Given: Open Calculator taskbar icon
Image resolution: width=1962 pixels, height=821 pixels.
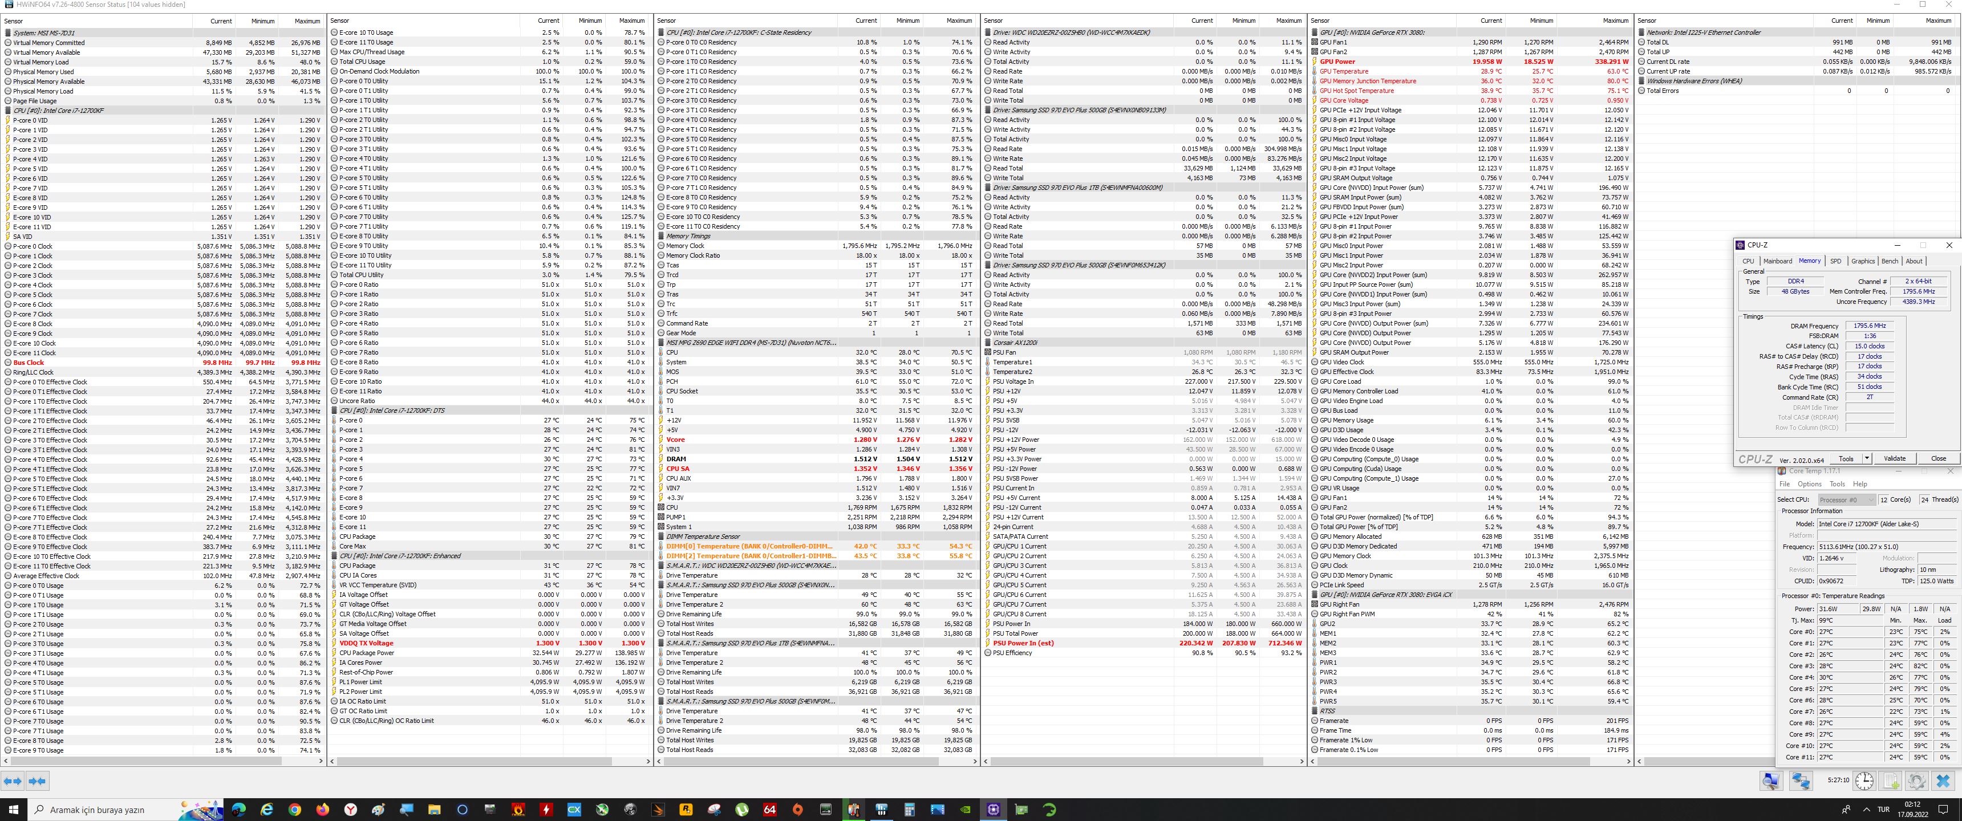Looking at the screenshot, I should [909, 810].
